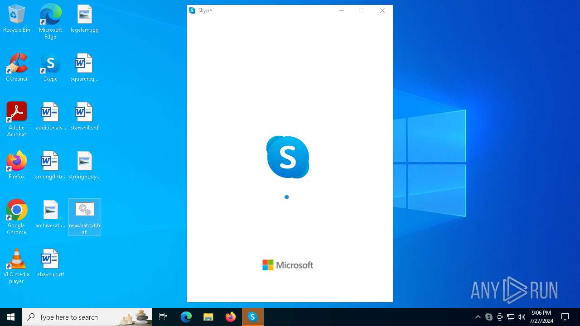The image size is (580, 326).
Task: Select the starwhile.rtf document icon
Action: coord(85,117)
